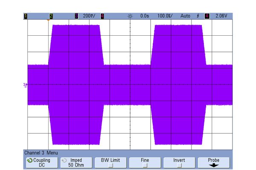Click the sun-shaped delay reference icon
The width and height of the screenshot is (256, 170).
pos(130,16)
